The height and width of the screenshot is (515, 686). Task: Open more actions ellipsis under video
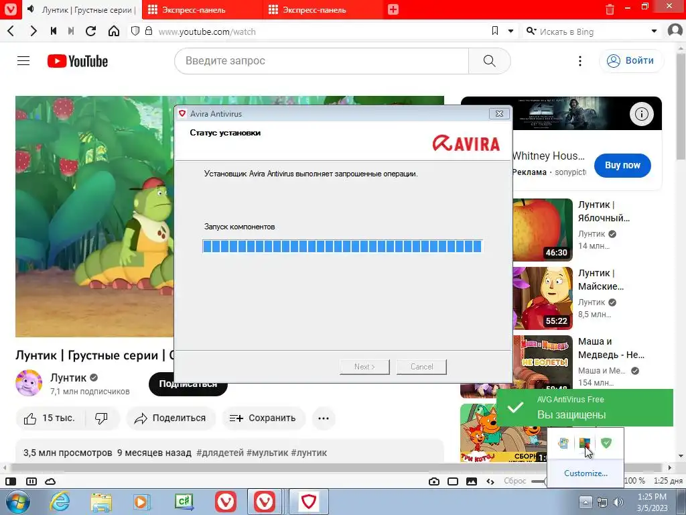pos(324,418)
